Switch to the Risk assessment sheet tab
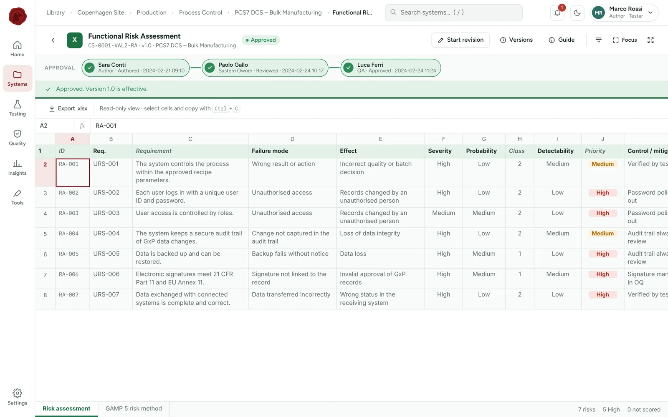668x417 pixels. 66,409
